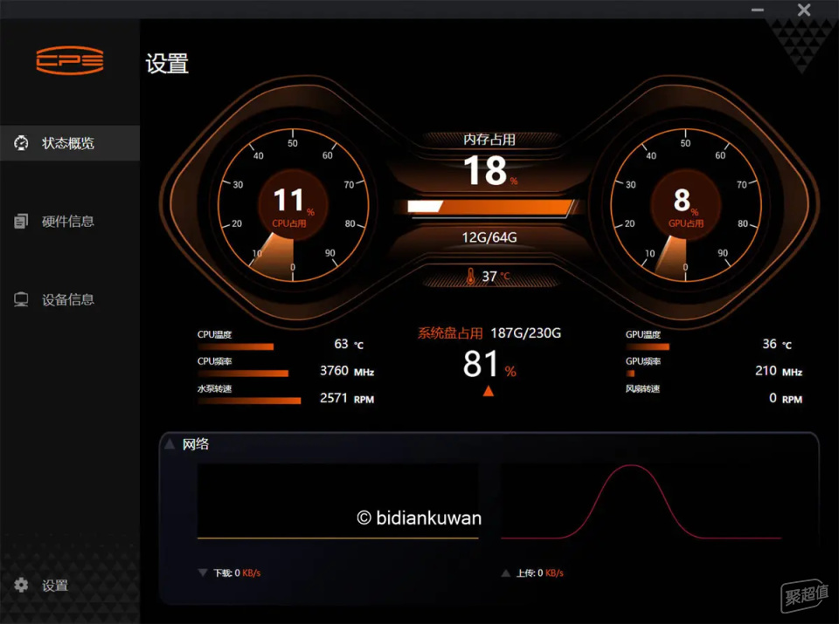839x624 pixels.
Task: Click the settings gear icon
Action: (21, 585)
